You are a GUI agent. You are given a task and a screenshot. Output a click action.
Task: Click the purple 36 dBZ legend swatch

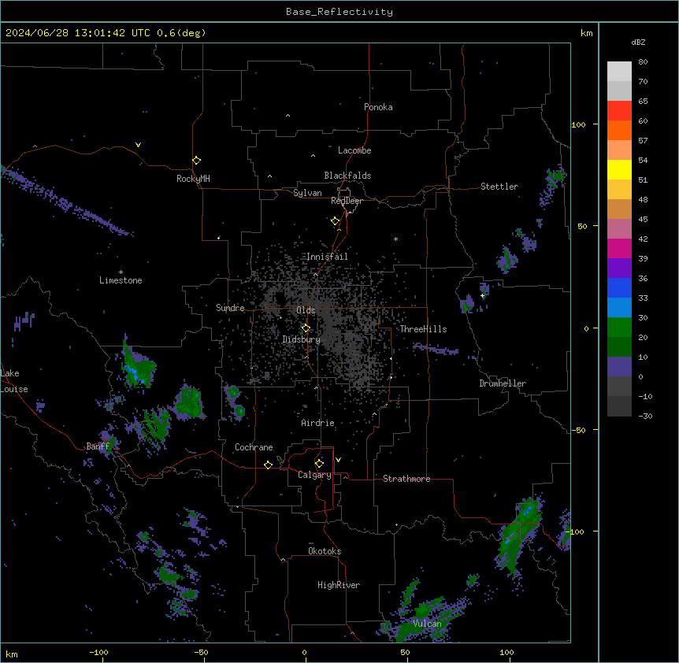(x=619, y=269)
